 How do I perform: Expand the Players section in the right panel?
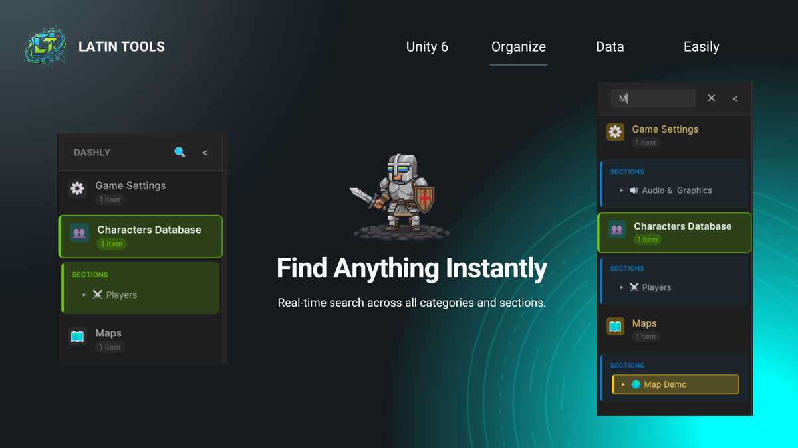pyautogui.click(x=622, y=287)
